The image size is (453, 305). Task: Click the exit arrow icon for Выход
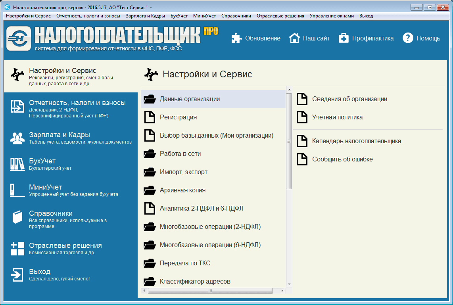point(17,275)
